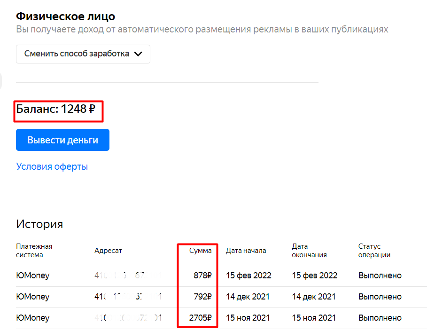Click Выполнено status in the 792₽ row
Screen dimensions: 427x331
pyautogui.click(x=380, y=297)
